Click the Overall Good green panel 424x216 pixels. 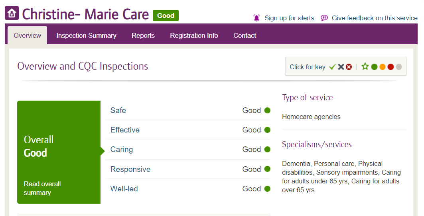click(59, 152)
